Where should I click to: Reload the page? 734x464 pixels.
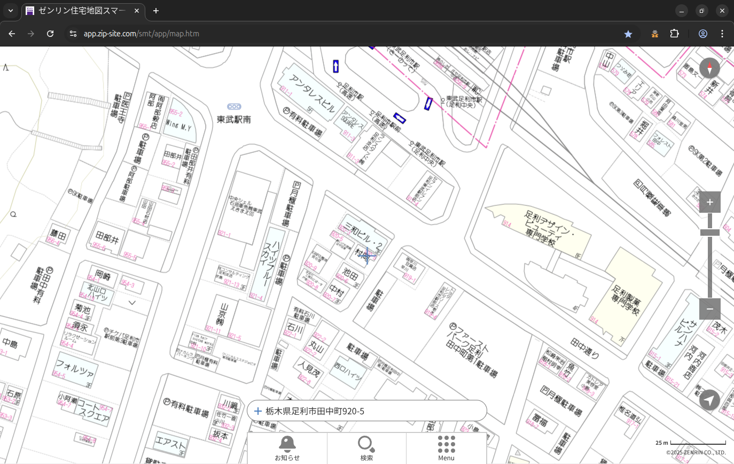click(50, 34)
